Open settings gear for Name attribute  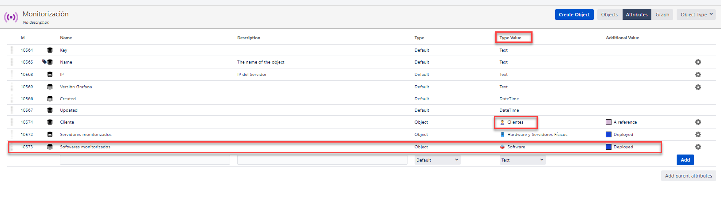pos(698,62)
